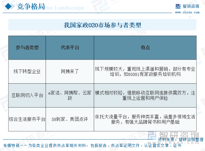The image size is (205, 151).
Task: Select the cell e家洁、阿姨帮、云家政
Action: pyautogui.click(x=70, y=95)
